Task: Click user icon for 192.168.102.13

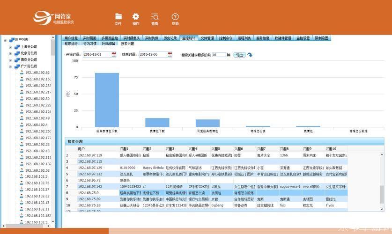Action: click(22, 203)
